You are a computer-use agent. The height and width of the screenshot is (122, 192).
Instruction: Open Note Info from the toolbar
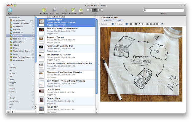73,10
